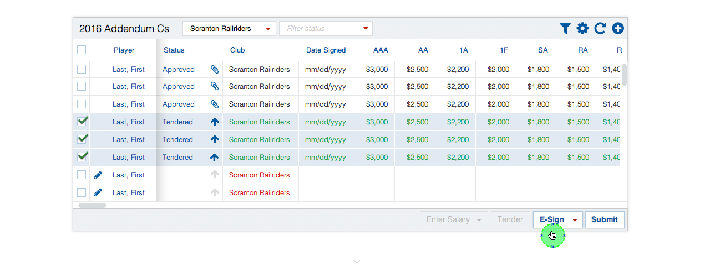Screen dimensions: 710x277
Task: Click blue up arrow in second Tendered row
Action: point(215,140)
